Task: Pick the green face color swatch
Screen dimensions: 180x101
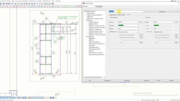Action: (x=121, y=25)
